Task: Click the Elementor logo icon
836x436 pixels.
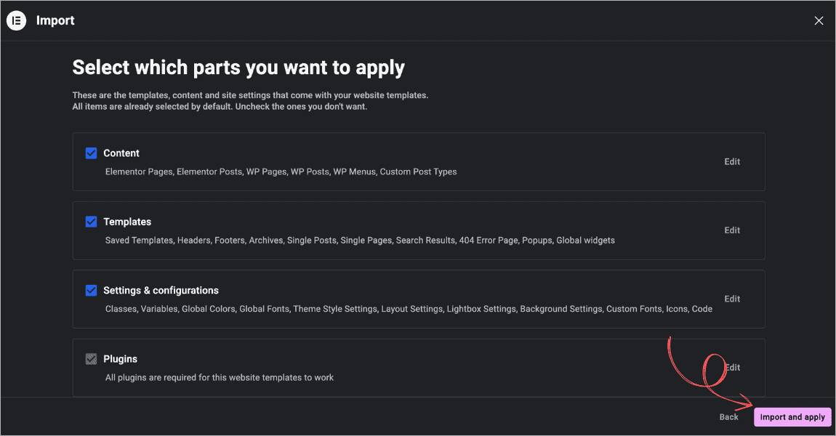Action: (x=16, y=21)
